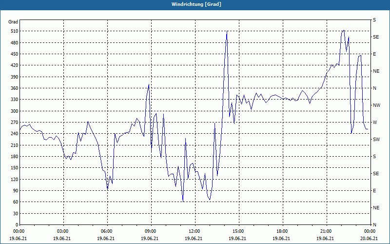Select the 'Grad' unit label above the y-axis
The image size is (390, 244).
pyautogui.click(x=13, y=22)
